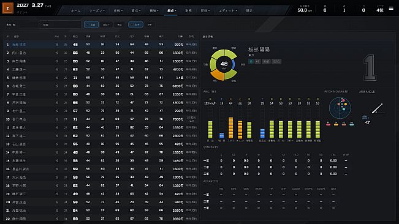The width and height of the screenshot is (399, 224).
Task: Toggle the first checked filter chip beside the search field
Action: tap(91, 24)
